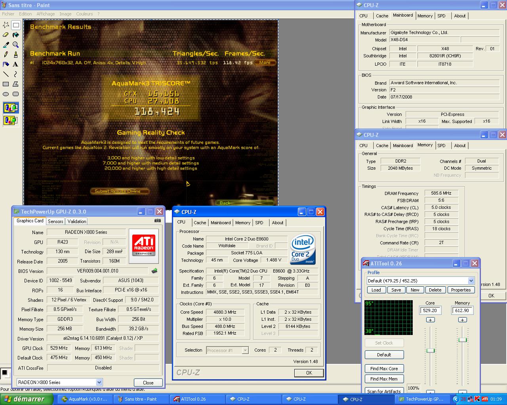Click the ATI Radeon logo in GPU-Z
This screenshot has width=507, height=405.
(143, 246)
